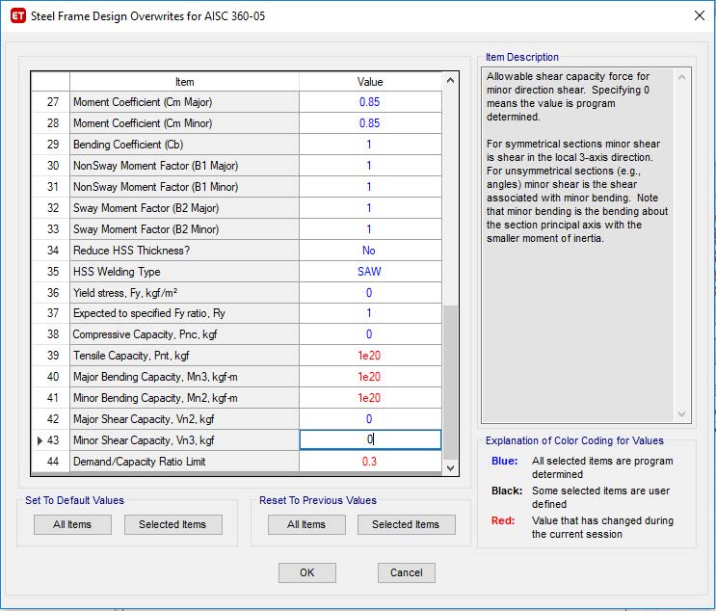Click the table's vertical scrollbar thumb
This screenshot has width=716, height=611.
[450, 383]
